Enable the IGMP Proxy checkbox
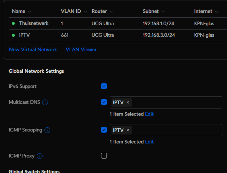Viewport: 227px width, 173px height. click(x=104, y=156)
